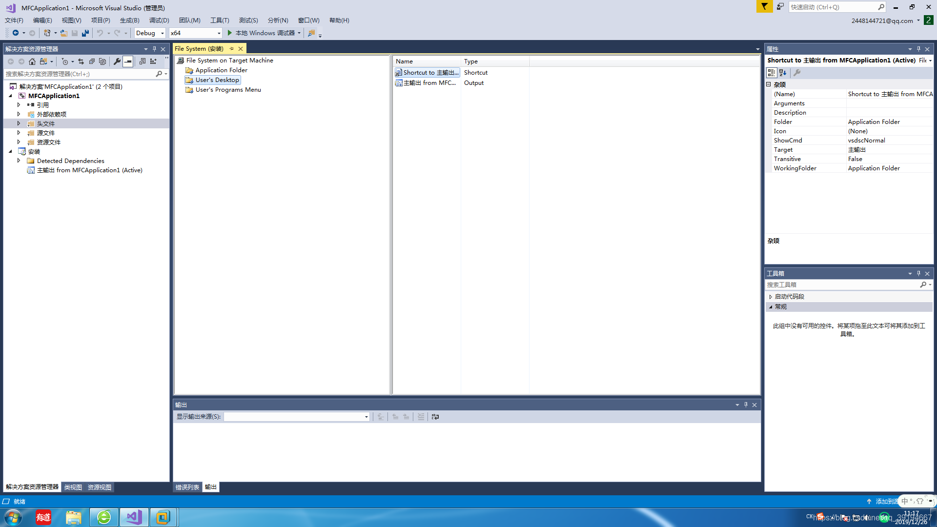The height and width of the screenshot is (527, 937).
Task: Open the x64 platform dropdown
Action: pyautogui.click(x=219, y=33)
